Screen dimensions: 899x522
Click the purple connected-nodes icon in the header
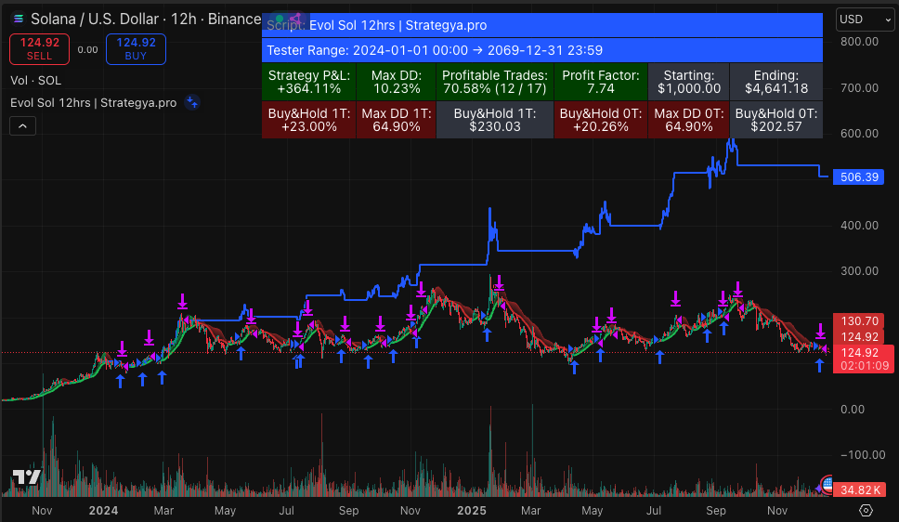[295, 19]
